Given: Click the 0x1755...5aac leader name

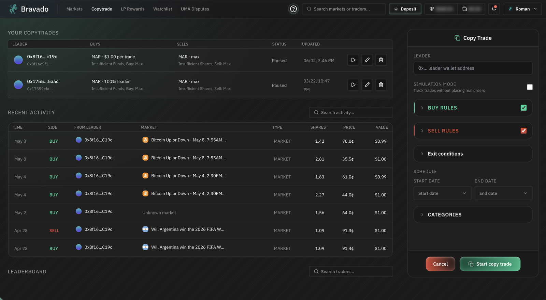Looking at the screenshot, I should pyautogui.click(x=43, y=81).
